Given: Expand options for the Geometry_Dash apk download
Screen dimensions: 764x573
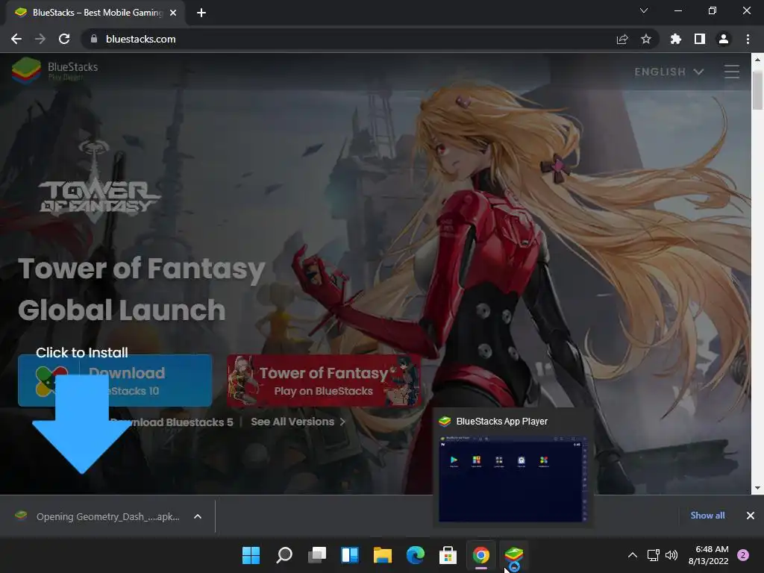Looking at the screenshot, I should click(x=198, y=516).
